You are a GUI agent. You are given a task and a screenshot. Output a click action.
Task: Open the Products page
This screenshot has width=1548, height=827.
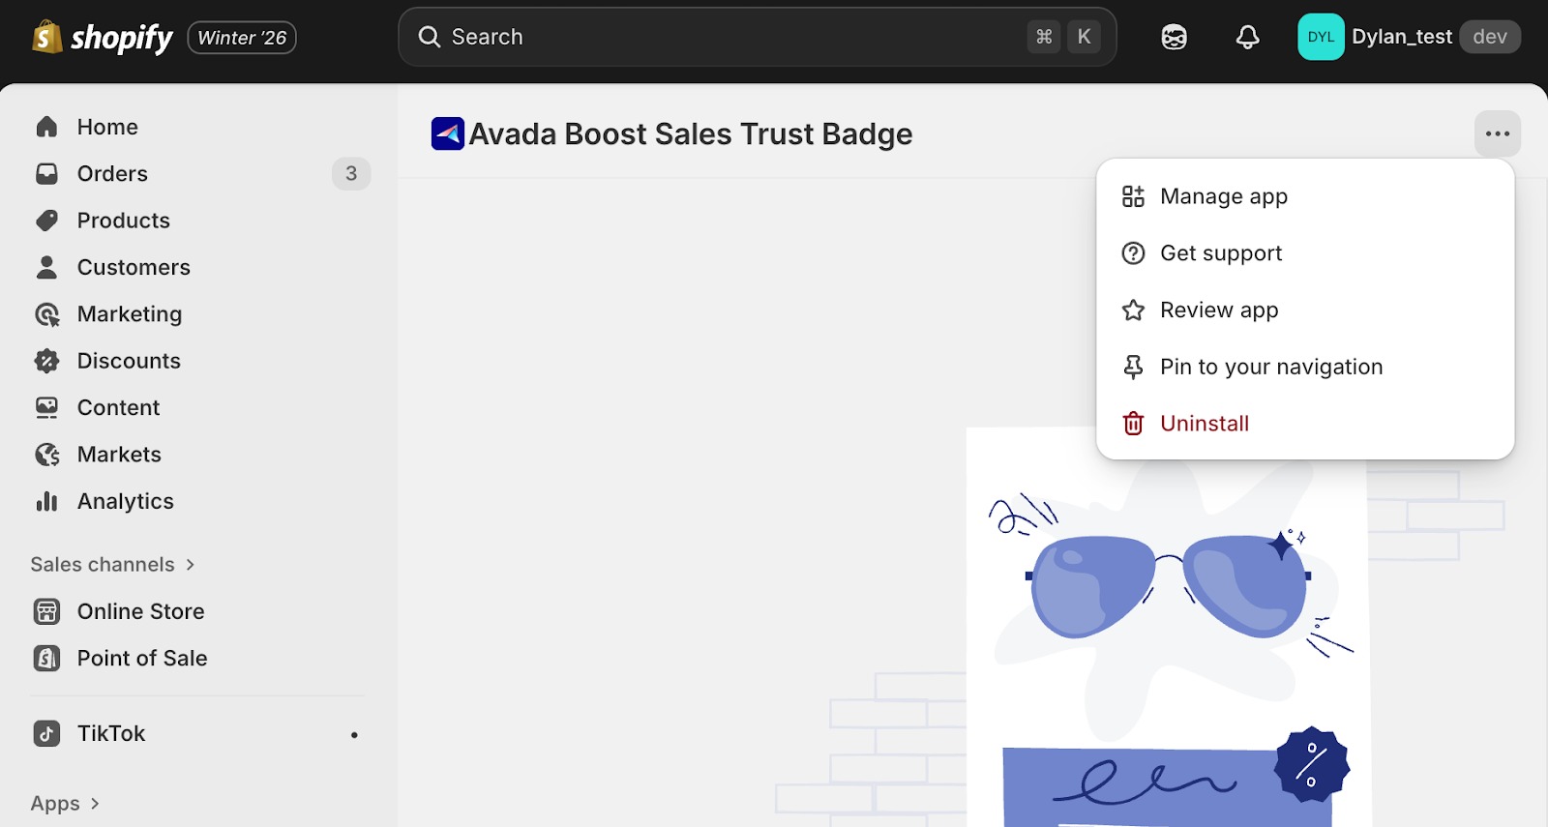(x=124, y=221)
